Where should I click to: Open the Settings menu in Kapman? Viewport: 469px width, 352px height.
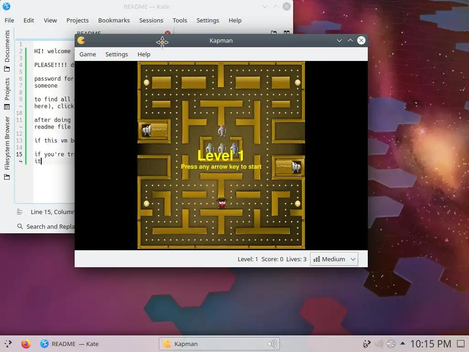[x=116, y=54]
